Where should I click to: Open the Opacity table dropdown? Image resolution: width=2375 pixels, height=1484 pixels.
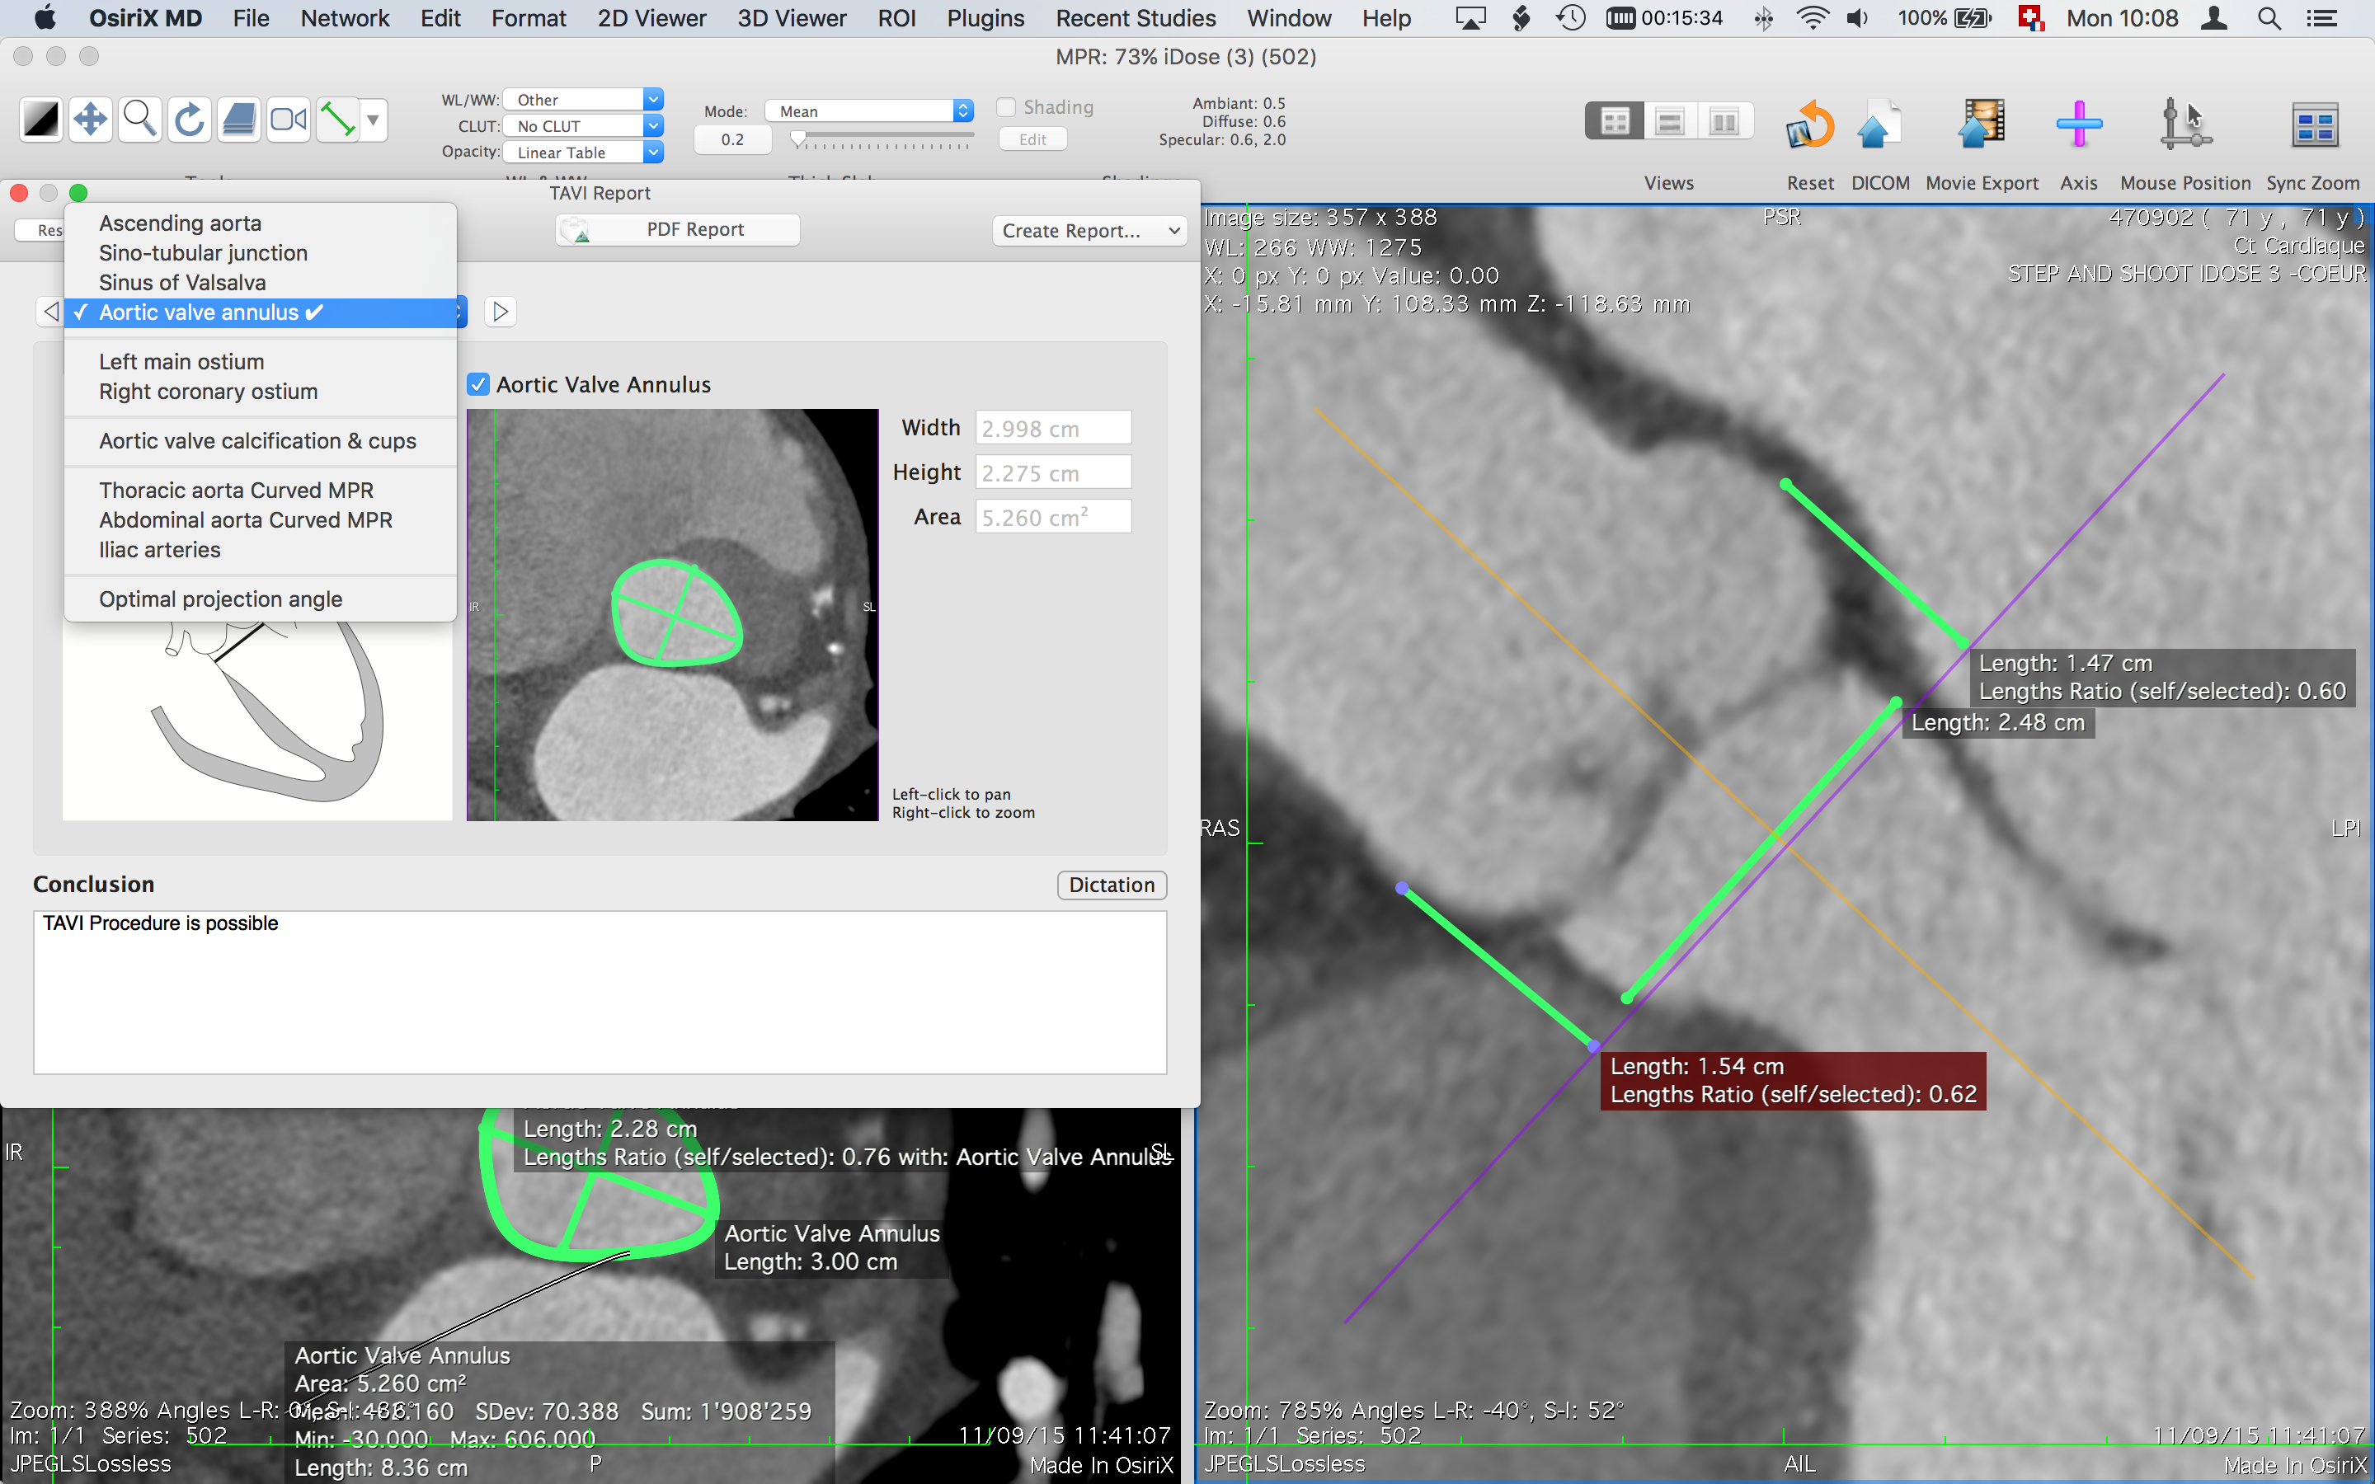[583, 153]
